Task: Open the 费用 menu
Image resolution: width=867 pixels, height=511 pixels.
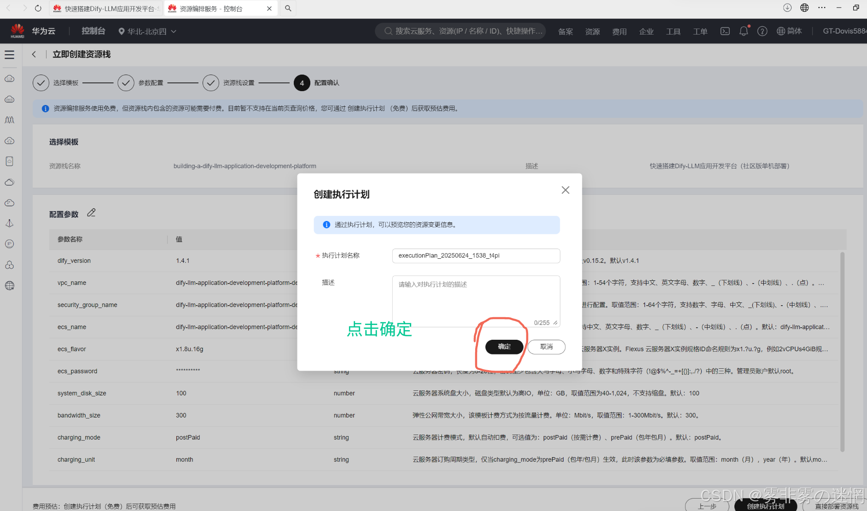Action: tap(619, 31)
